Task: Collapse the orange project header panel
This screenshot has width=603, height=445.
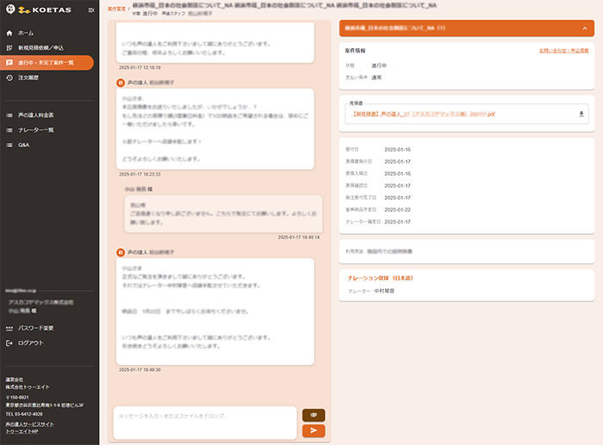Action: 584,28
